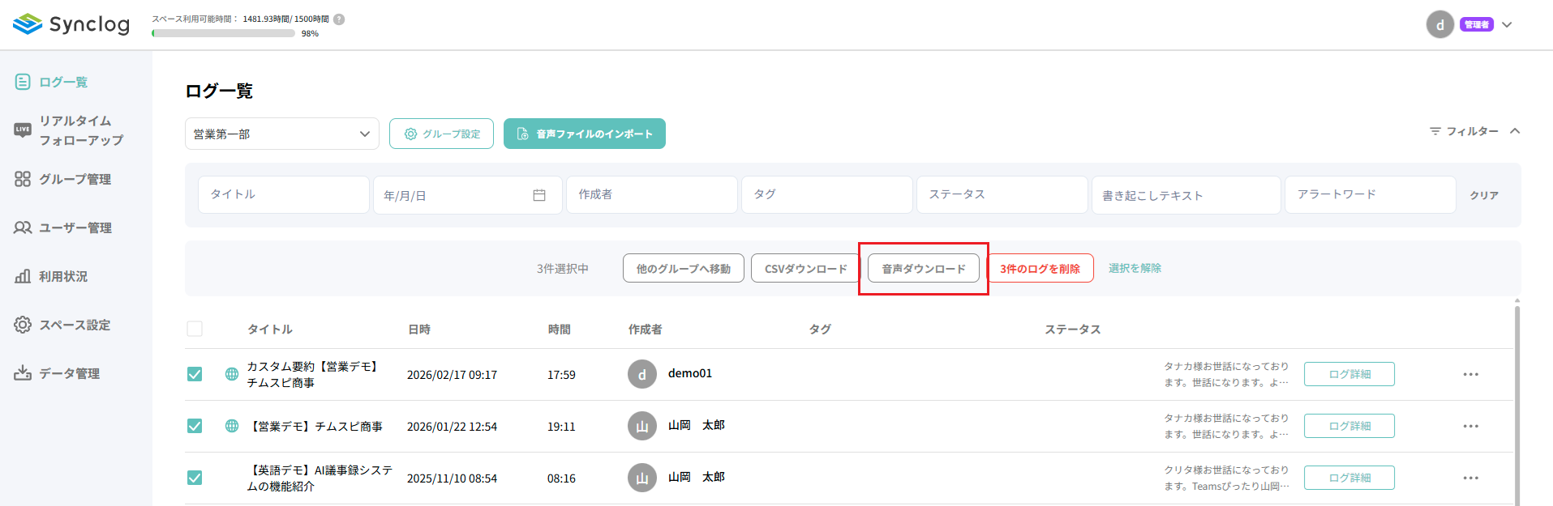1553x506 pixels.
Task: Open the ステータス filter field
Action: [x=1002, y=194]
